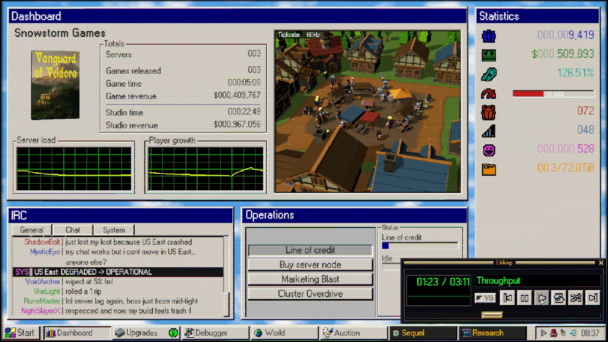The width and height of the screenshot is (608, 342).
Task: Click the server load gauge icon
Action: [488, 93]
